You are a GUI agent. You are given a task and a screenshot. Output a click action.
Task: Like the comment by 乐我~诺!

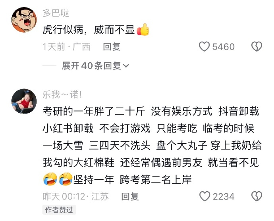pyautogui.click(x=205, y=196)
